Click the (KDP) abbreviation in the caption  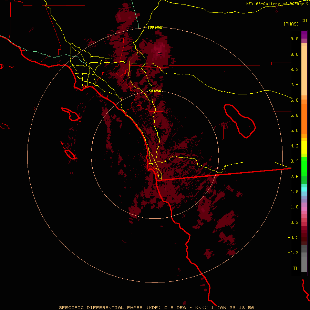pos(155,308)
